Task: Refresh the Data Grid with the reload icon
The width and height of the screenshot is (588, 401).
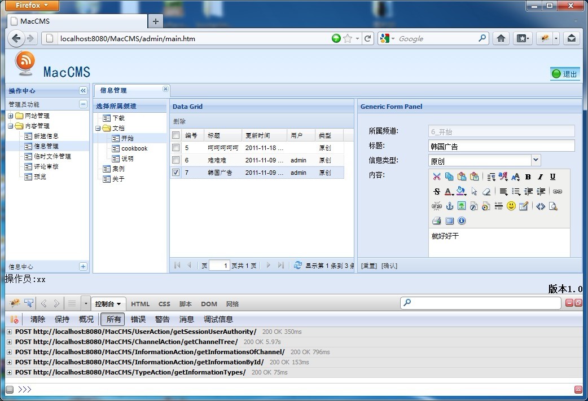Action: tap(298, 265)
